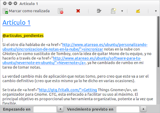Click the @articulos_pendientes tag
Screen dimensions: 160x113
(x=23, y=36)
